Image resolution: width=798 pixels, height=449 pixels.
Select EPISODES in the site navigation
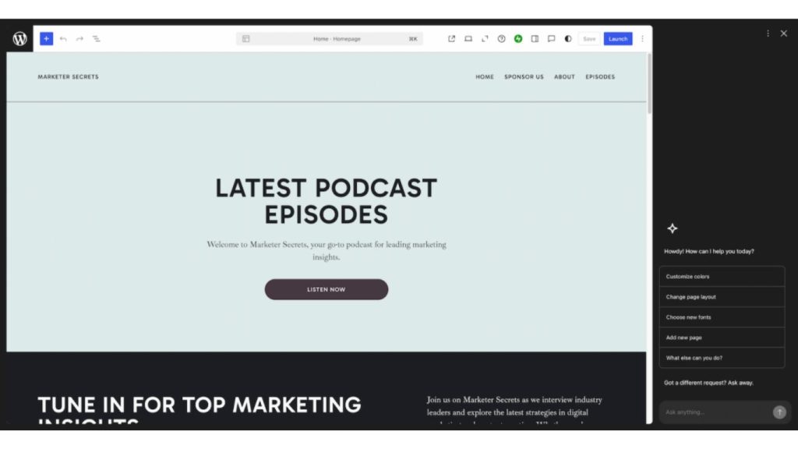pos(600,76)
